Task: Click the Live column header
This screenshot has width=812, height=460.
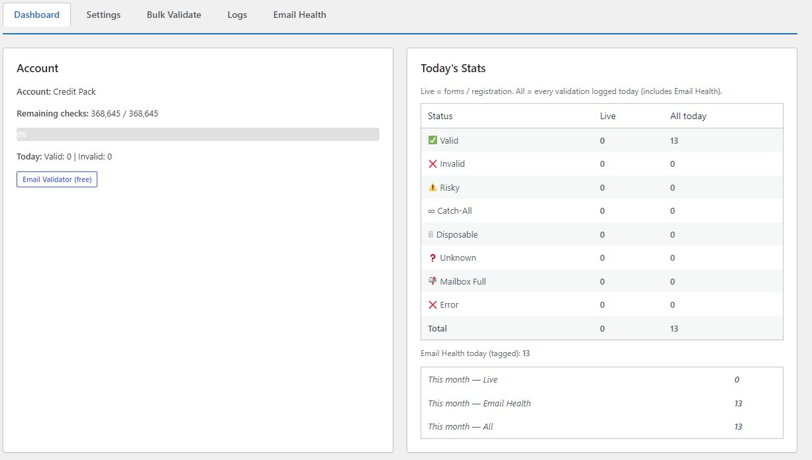Action: pos(608,116)
